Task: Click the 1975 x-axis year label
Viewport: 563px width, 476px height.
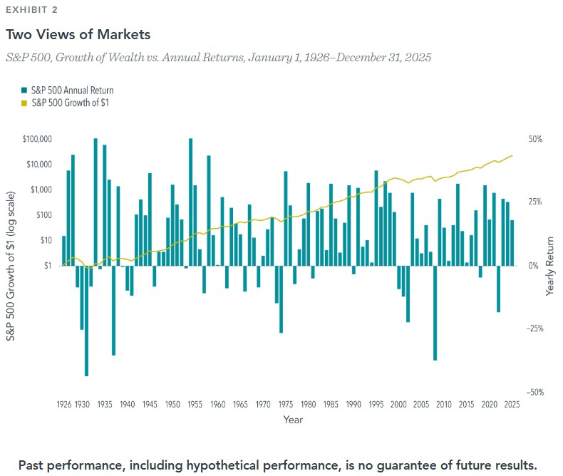Action: (286, 404)
